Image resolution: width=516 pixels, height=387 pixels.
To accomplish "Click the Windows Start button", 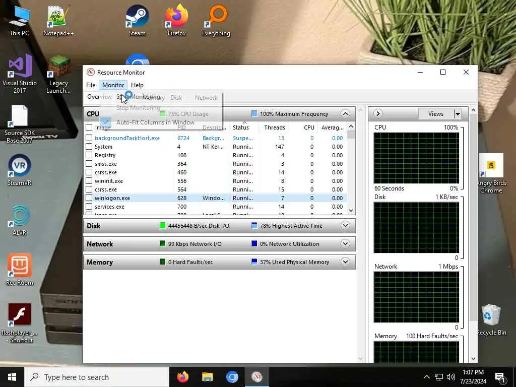I will click(x=12, y=377).
